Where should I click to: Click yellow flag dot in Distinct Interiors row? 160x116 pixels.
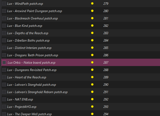(x=92, y=48)
